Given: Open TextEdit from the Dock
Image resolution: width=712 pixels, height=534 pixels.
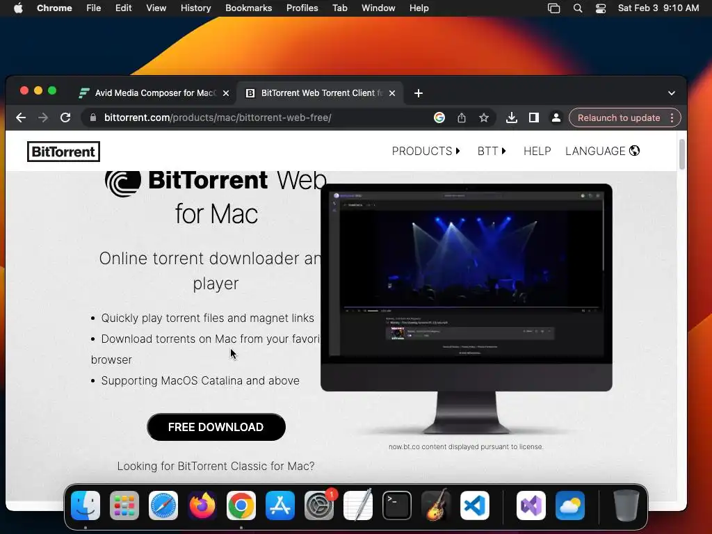Looking at the screenshot, I should click(x=358, y=505).
